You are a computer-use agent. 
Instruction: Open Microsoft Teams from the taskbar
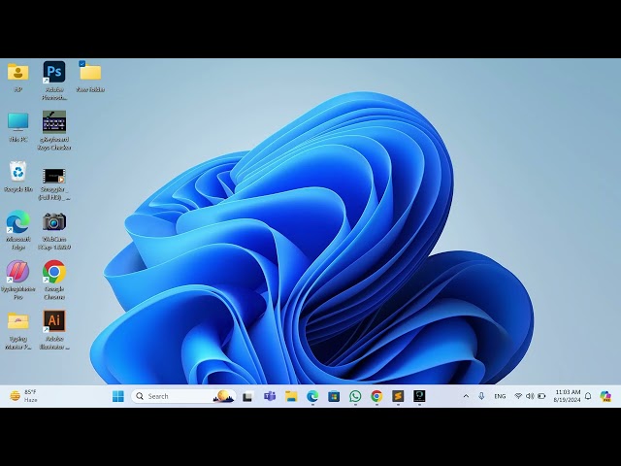pos(270,396)
